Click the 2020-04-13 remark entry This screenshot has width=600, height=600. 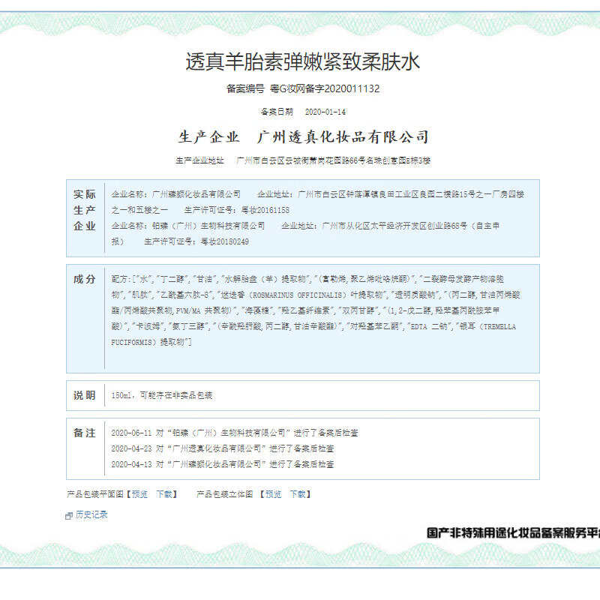[x=222, y=464]
